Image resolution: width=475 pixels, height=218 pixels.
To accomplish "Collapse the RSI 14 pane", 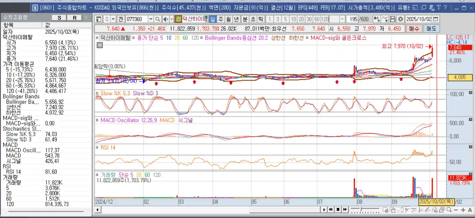I will tap(470, 147).
